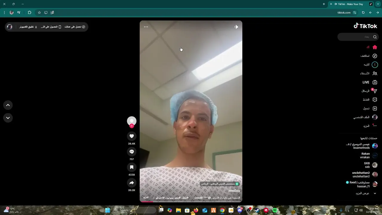
Task: Open the Friends (الأصدقاء) tab
Action: pyautogui.click(x=369, y=73)
